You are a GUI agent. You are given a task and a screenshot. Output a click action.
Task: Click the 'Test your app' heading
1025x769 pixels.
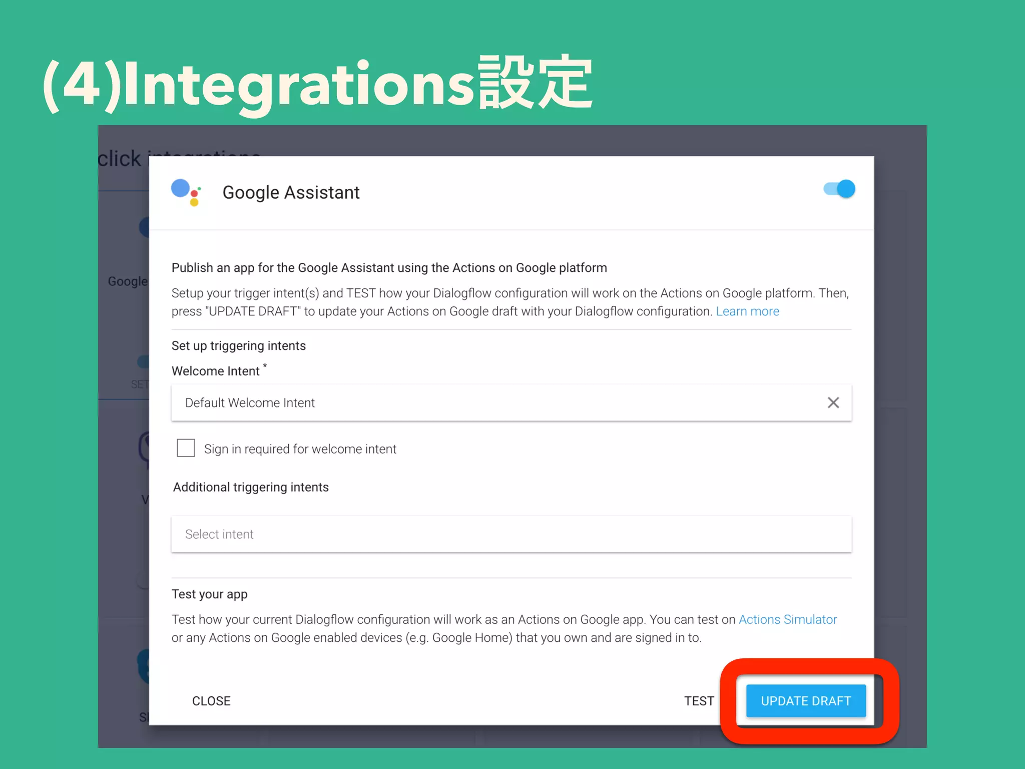pyautogui.click(x=209, y=594)
